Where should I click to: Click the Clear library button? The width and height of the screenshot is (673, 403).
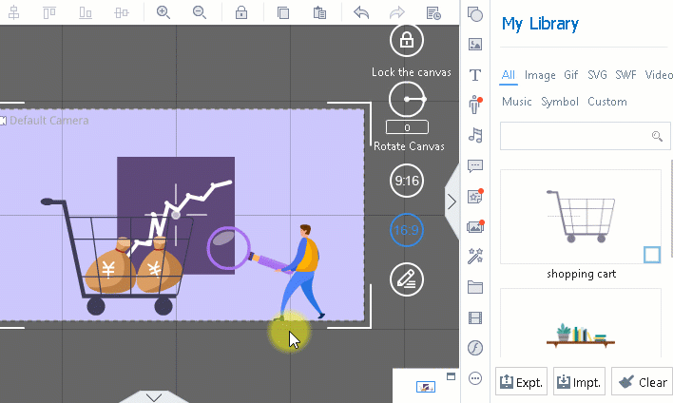pos(642,381)
